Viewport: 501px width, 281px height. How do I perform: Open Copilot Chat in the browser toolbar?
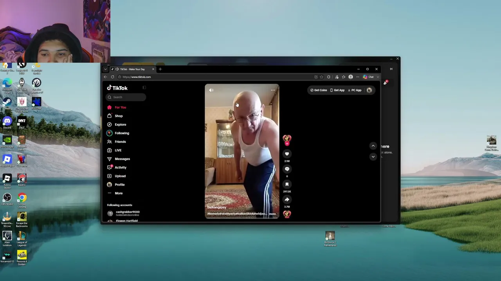click(368, 77)
